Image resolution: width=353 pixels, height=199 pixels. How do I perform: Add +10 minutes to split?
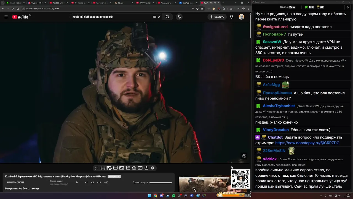click(99, 182)
